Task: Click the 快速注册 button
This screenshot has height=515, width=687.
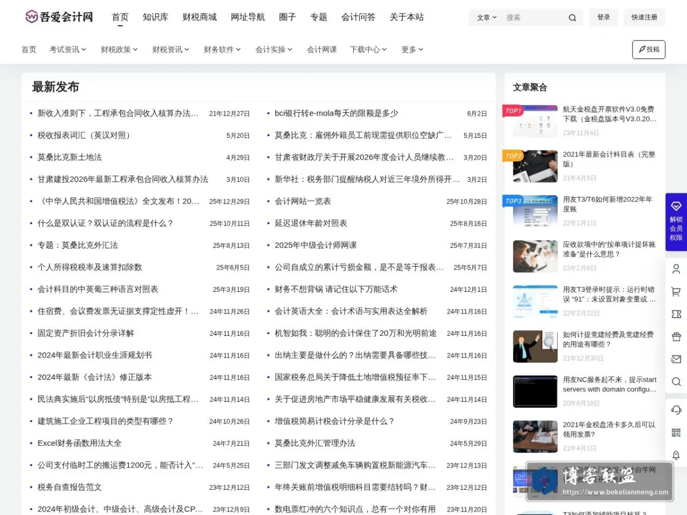Action: (x=645, y=18)
